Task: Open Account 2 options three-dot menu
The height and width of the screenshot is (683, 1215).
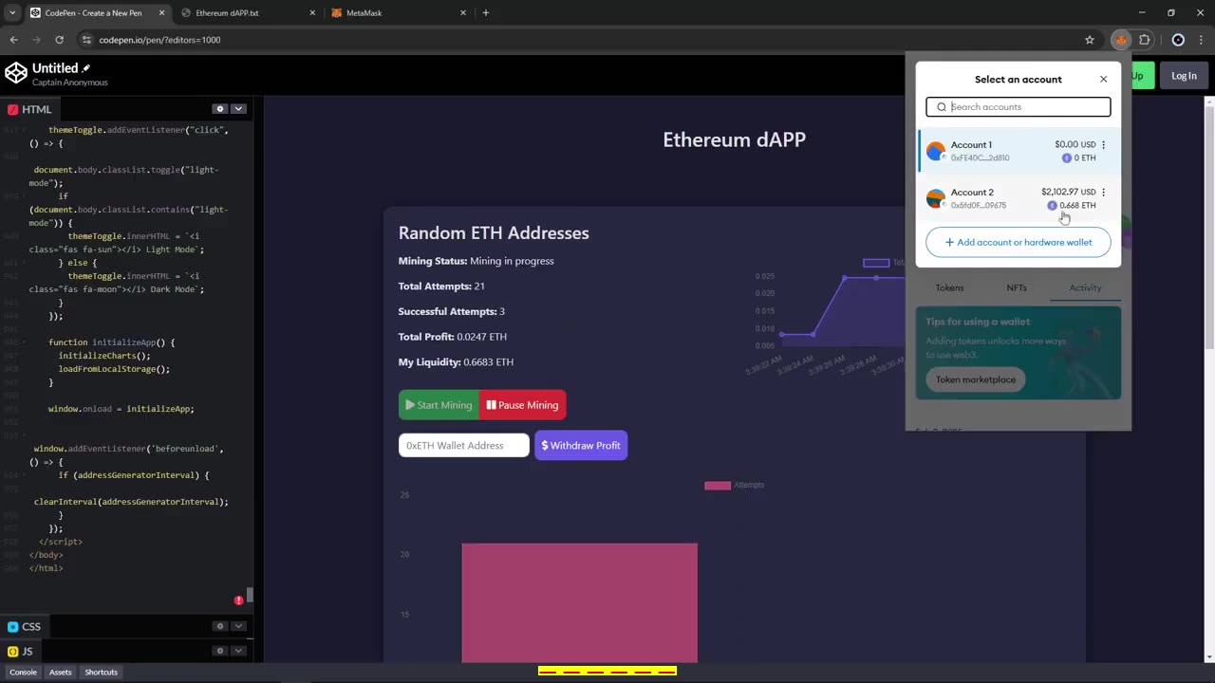Action: click(1103, 193)
